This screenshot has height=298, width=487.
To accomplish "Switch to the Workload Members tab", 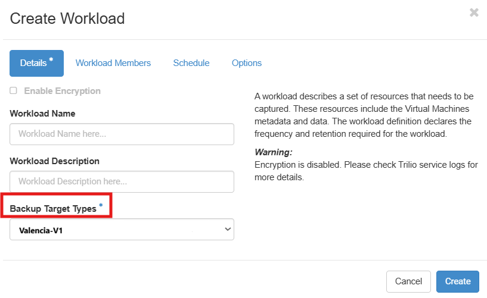I will [113, 63].
